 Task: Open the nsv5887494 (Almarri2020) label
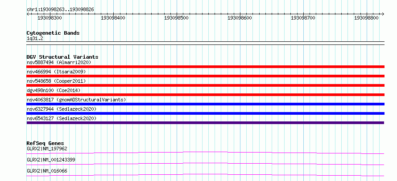pyautogui.click(x=59, y=62)
